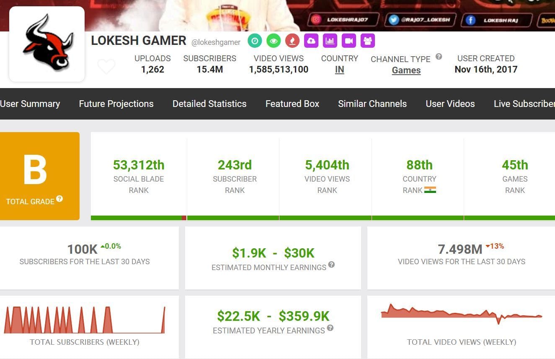The width and height of the screenshot is (555, 359).
Task: Open the Games channel type link
Action: click(x=406, y=70)
